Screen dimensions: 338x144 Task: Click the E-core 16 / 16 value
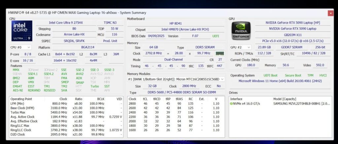[x=28, y=61]
